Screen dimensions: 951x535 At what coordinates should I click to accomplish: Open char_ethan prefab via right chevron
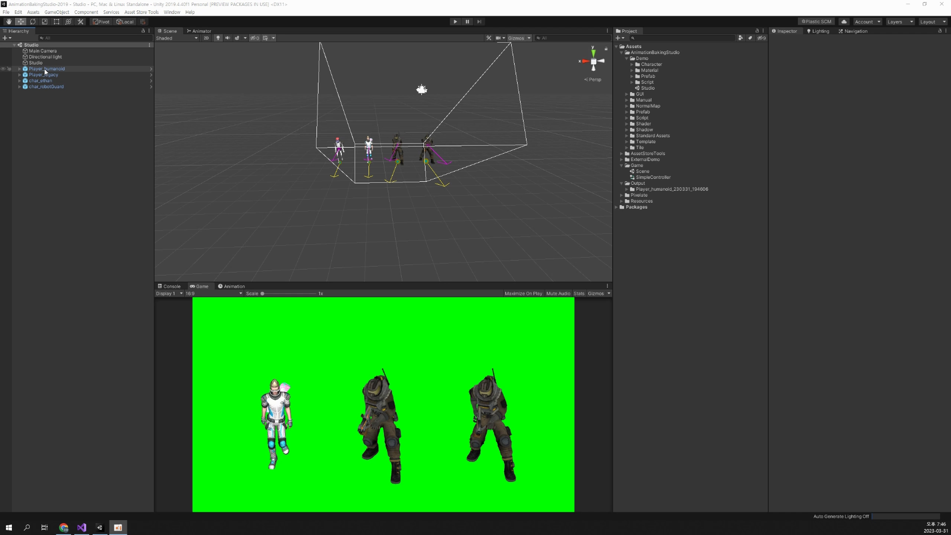coord(151,81)
